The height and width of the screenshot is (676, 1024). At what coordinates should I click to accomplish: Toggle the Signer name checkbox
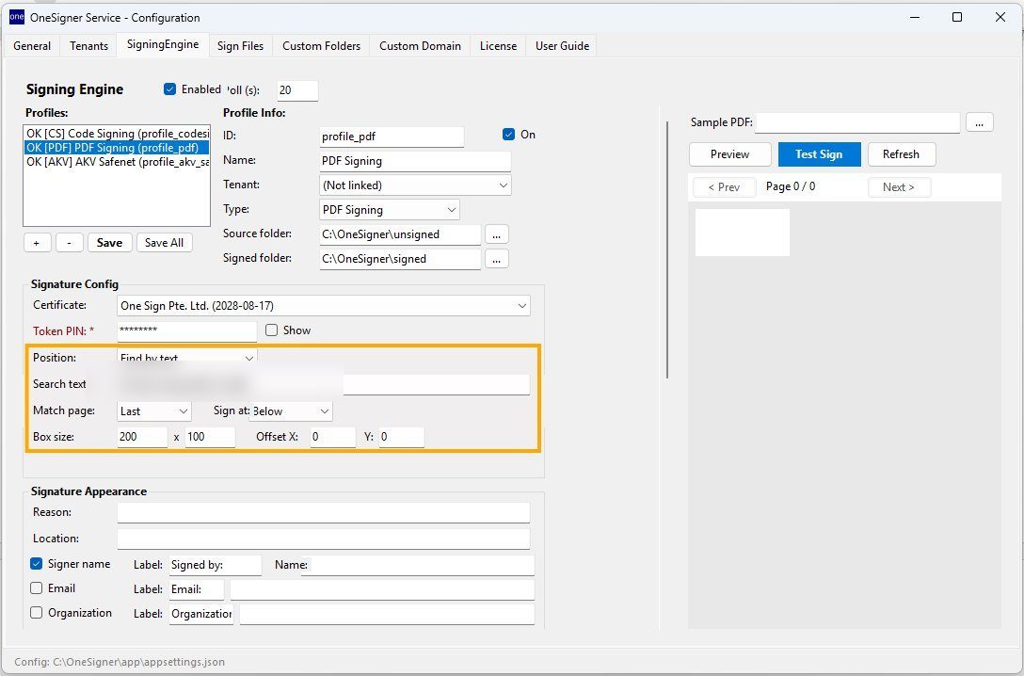pos(37,564)
